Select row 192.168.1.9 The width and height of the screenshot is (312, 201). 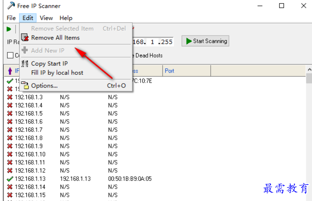tap(155, 146)
